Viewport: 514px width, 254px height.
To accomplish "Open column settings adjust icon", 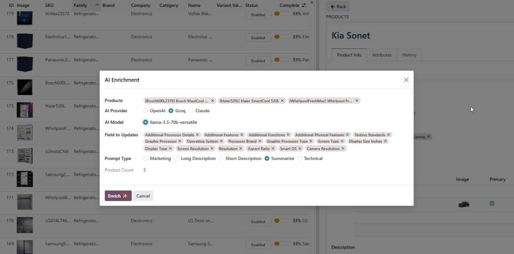I will pos(304,5).
